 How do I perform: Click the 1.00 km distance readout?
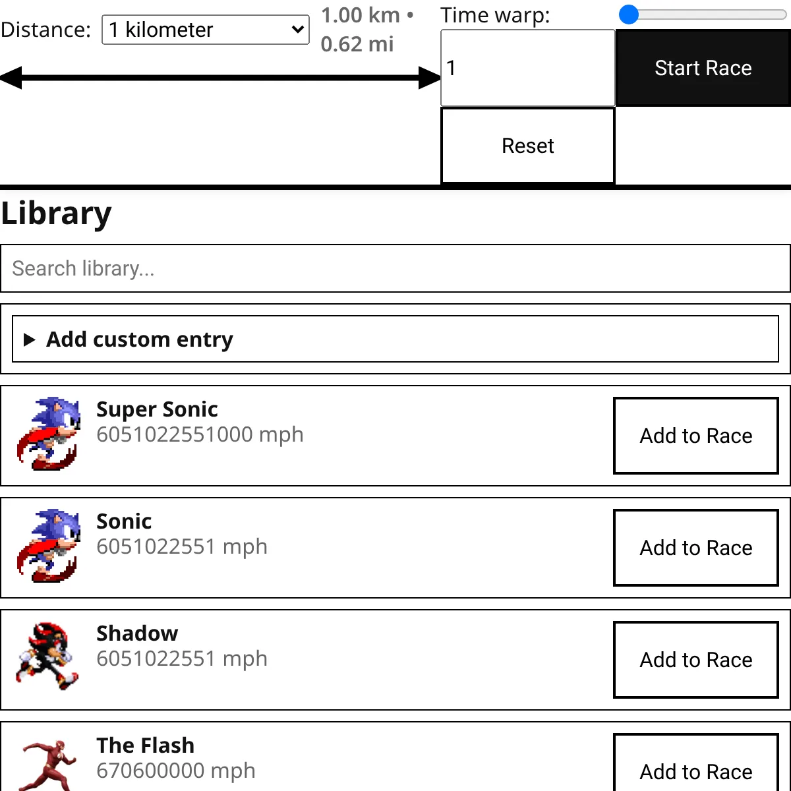point(361,15)
